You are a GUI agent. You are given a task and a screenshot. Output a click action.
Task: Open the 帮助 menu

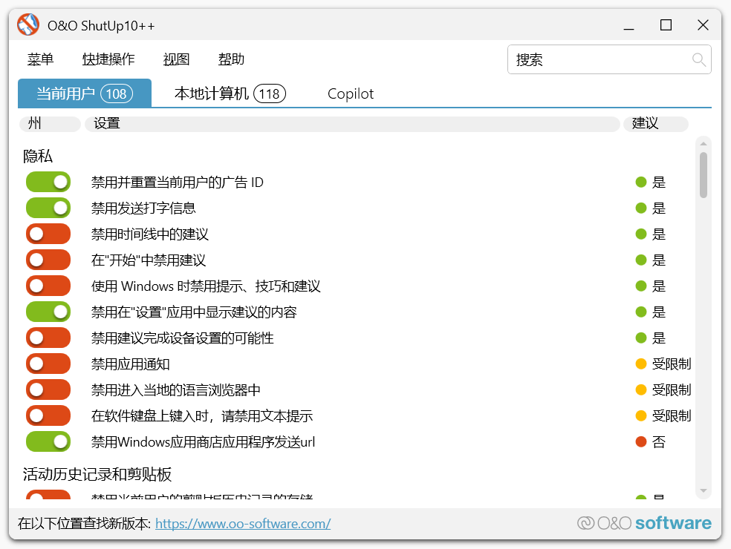click(231, 59)
